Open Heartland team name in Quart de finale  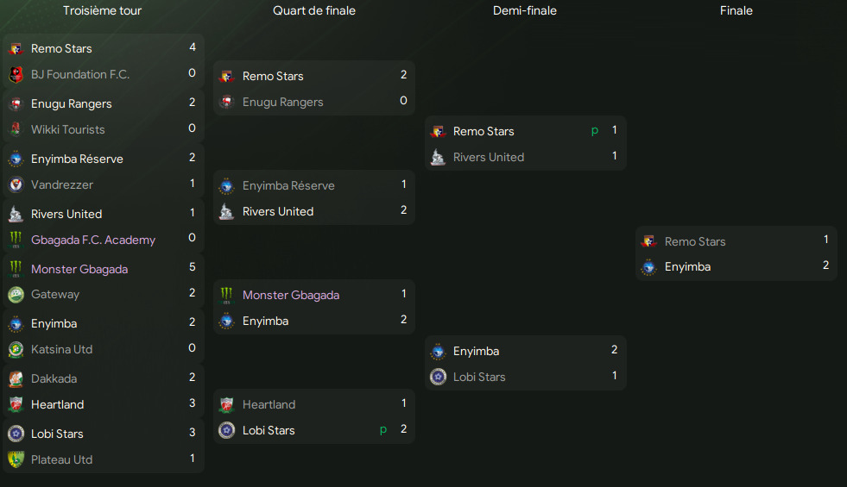point(269,404)
